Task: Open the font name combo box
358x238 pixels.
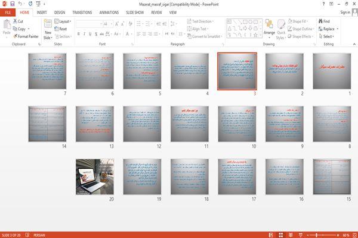Action: click(x=89, y=24)
